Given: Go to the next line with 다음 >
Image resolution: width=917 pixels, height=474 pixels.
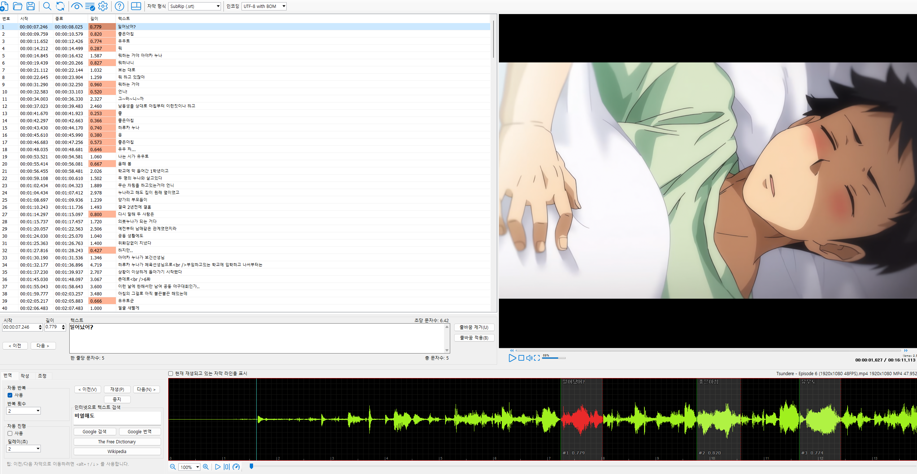Looking at the screenshot, I should click(x=43, y=346).
